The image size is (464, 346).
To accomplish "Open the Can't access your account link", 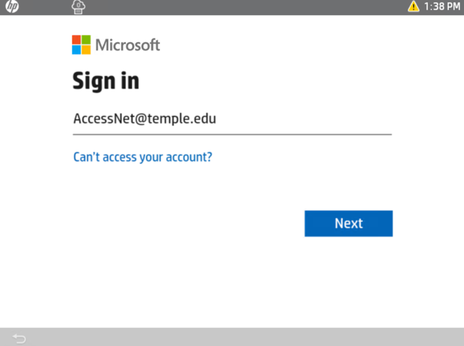I will coord(143,157).
